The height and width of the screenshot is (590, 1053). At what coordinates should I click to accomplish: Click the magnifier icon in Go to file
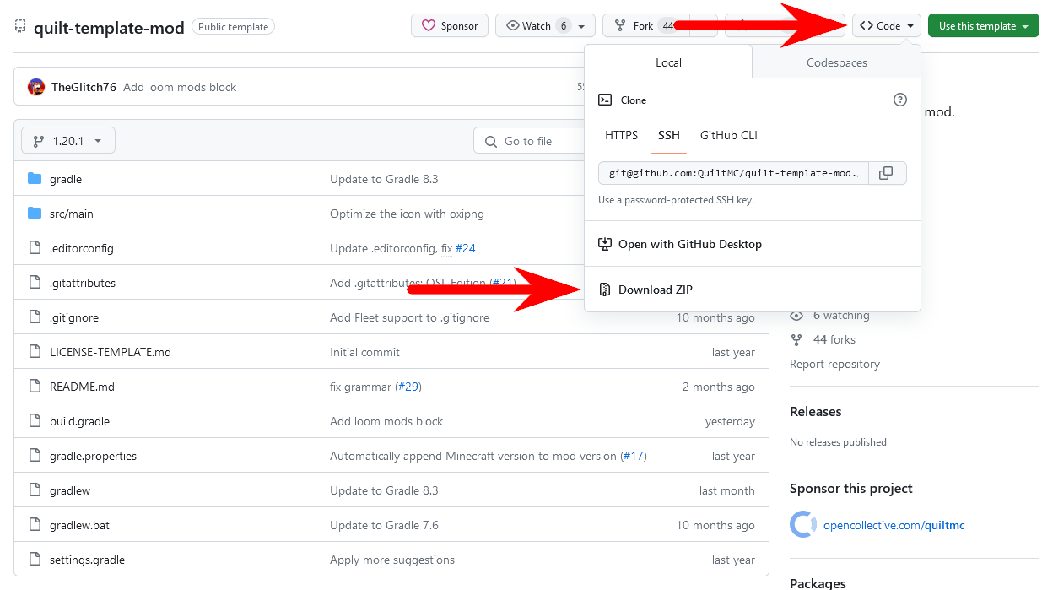(x=490, y=140)
